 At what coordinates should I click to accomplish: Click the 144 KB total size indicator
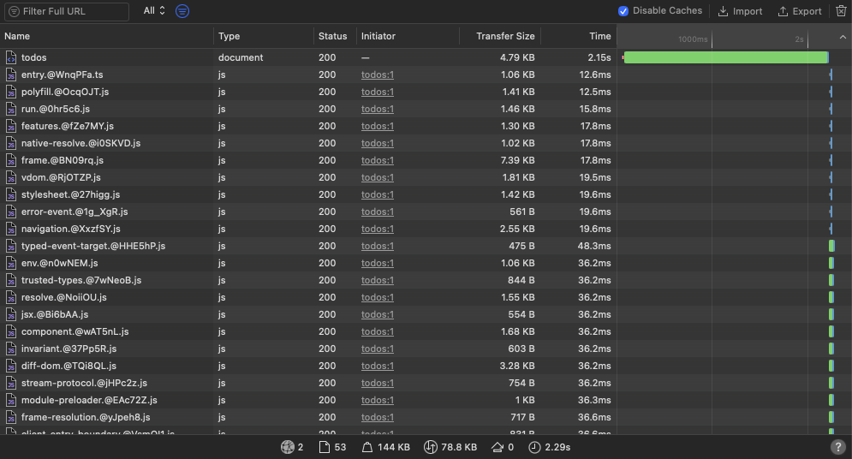386,447
